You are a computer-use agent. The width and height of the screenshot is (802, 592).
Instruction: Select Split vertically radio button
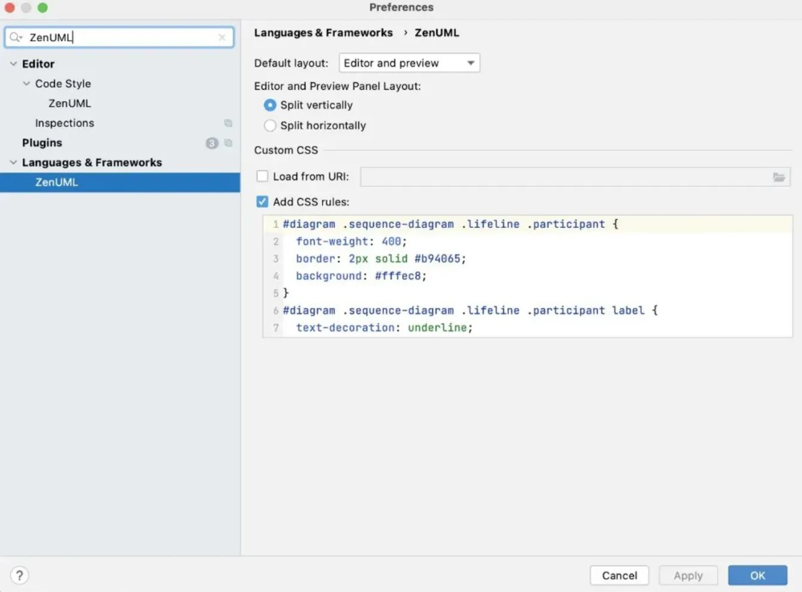coord(270,105)
